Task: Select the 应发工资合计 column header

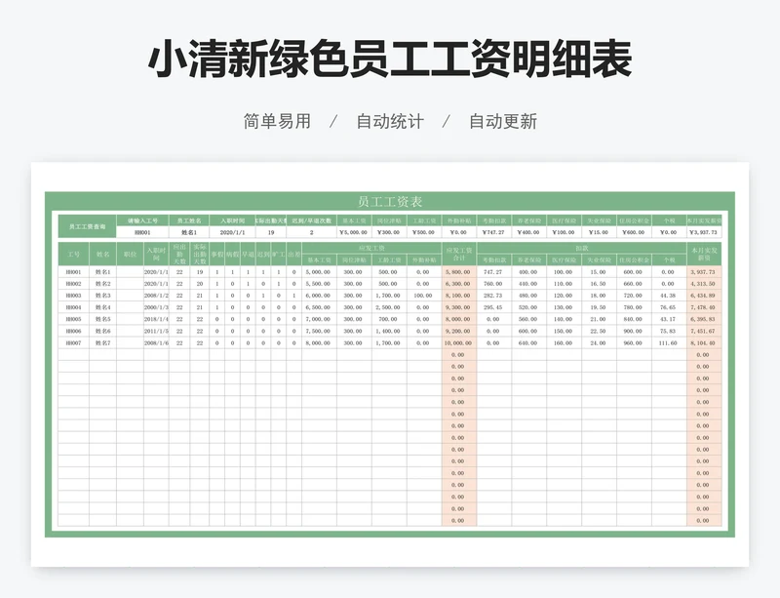Action: point(458,255)
